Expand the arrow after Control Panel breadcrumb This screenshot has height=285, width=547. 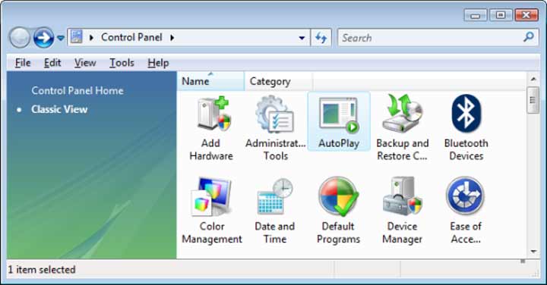click(172, 37)
